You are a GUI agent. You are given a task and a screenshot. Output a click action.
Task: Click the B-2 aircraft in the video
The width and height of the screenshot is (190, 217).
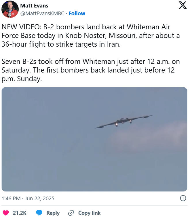coord(124,121)
